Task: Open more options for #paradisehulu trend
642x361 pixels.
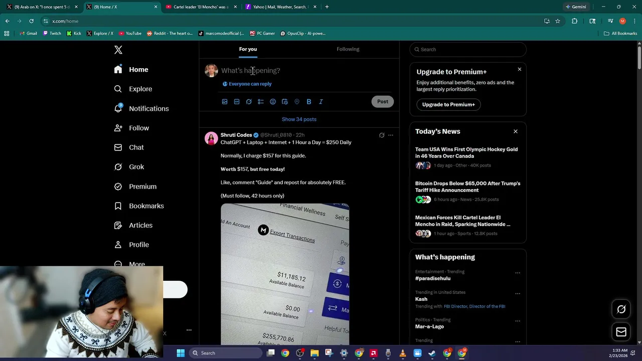Action: click(x=518, y=273)
